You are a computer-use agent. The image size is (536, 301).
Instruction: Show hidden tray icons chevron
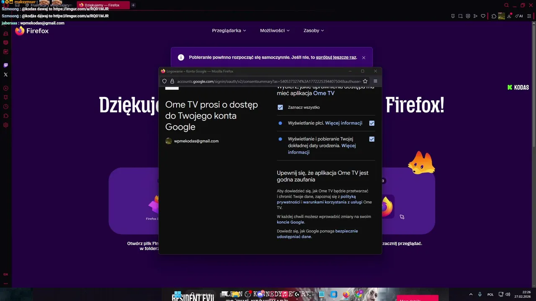(x=471, y=294)
